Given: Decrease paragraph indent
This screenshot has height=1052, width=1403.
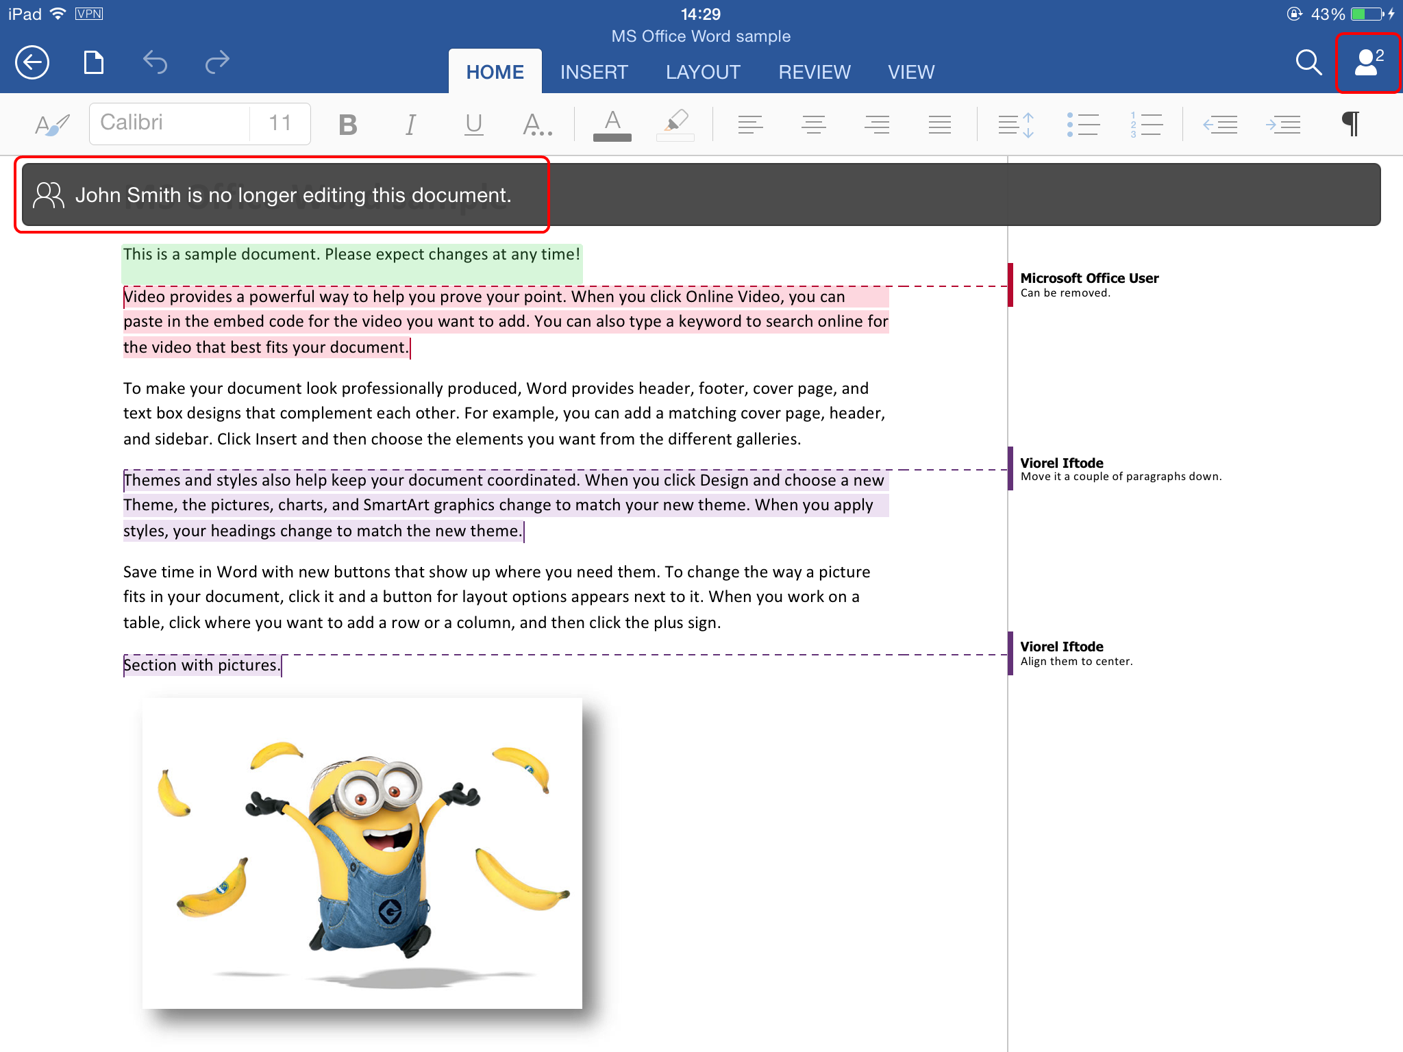Looking at the screenshot, I should click(1220, 125).
